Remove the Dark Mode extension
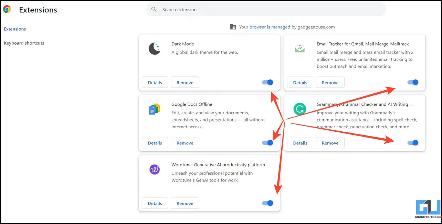The height and width of the screenshot is (224, 442). (185, 82)
